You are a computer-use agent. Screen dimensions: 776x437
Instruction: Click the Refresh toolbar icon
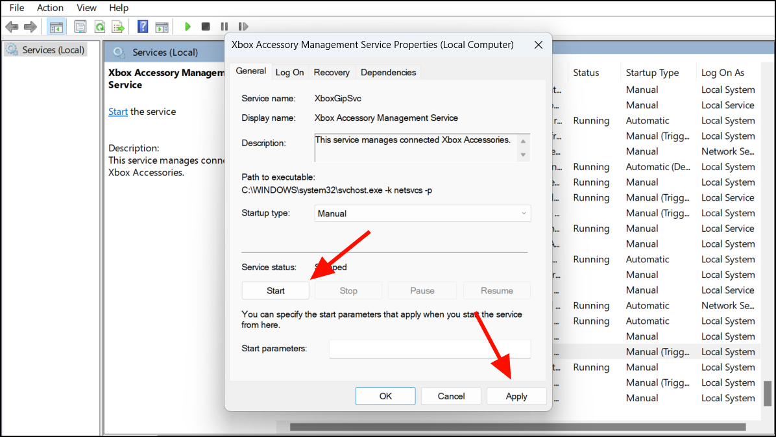99,27
